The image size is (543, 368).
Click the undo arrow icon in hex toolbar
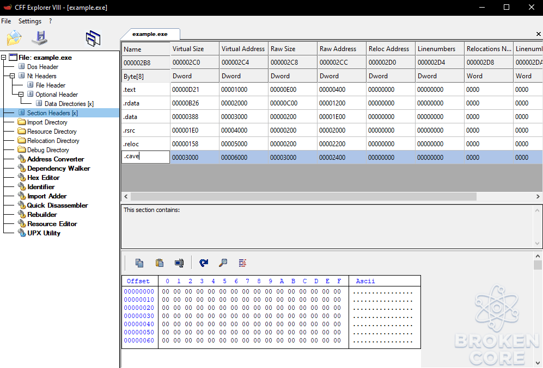[204, 263]
